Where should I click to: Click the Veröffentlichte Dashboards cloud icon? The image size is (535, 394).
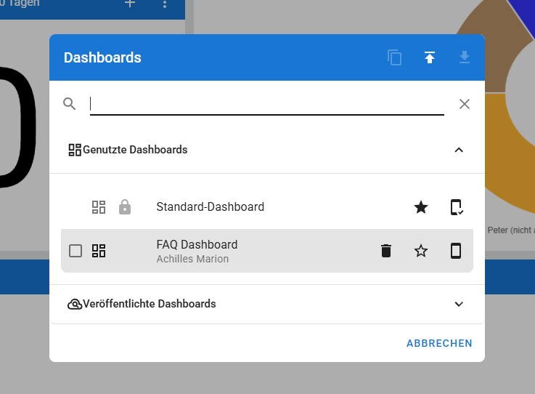click(x=75, y=304)
